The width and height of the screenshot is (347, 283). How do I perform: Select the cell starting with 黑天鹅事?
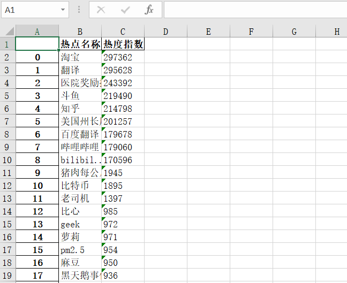(x=80, y=274)
